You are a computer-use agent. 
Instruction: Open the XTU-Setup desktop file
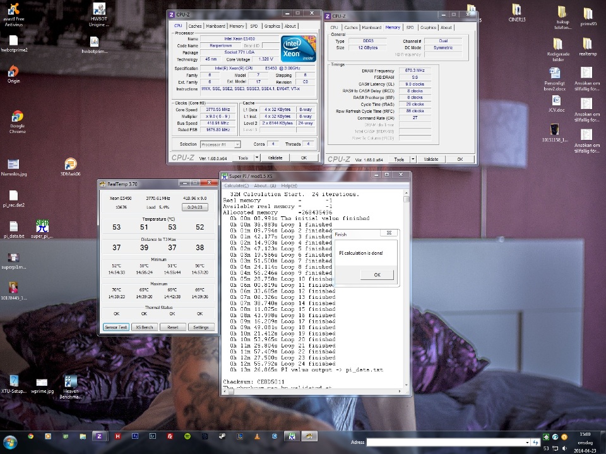pos(14,385)
